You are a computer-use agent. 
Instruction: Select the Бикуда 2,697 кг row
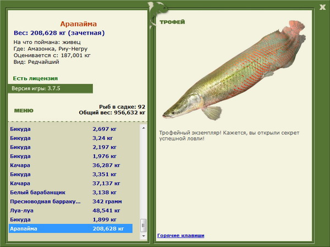point(71,129)
